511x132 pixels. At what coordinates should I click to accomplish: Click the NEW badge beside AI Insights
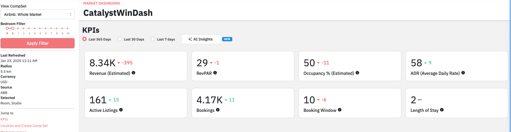[x=227, y=39]
